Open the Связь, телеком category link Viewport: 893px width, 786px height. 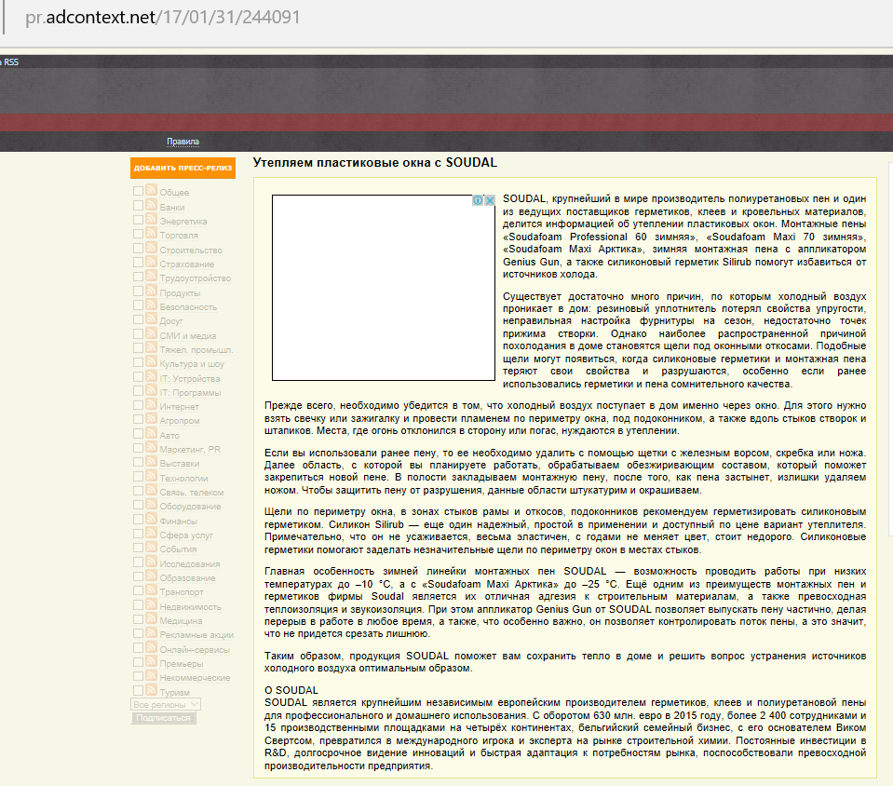point(192,493)
